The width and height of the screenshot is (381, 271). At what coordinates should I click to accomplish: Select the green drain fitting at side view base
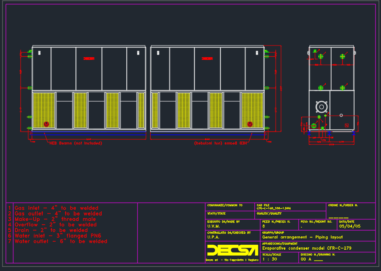pos(322,128)
